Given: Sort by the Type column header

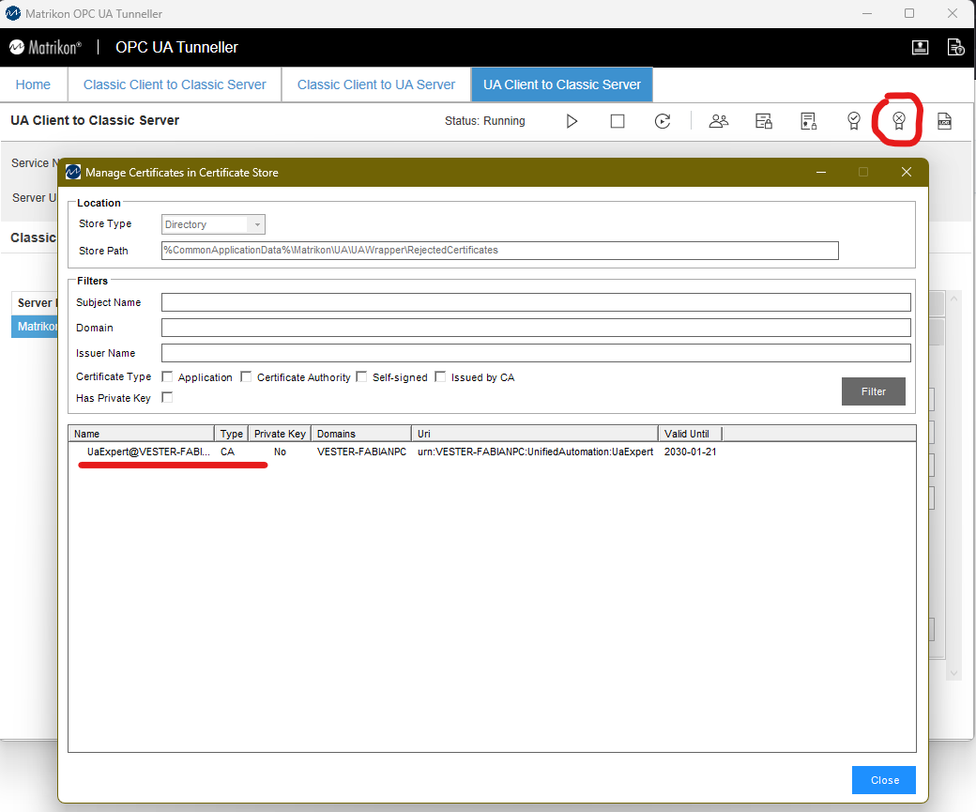Looking at the screenshot, I should 232,434.
